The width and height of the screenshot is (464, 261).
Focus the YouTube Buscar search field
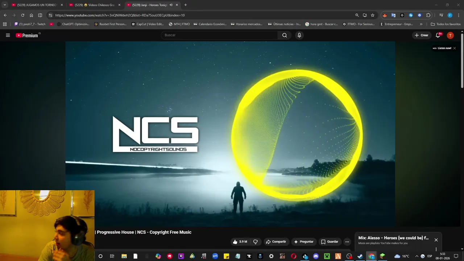coord(219,35)
